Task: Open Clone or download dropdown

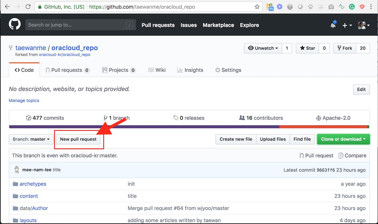Action: (x=343, y=139)
